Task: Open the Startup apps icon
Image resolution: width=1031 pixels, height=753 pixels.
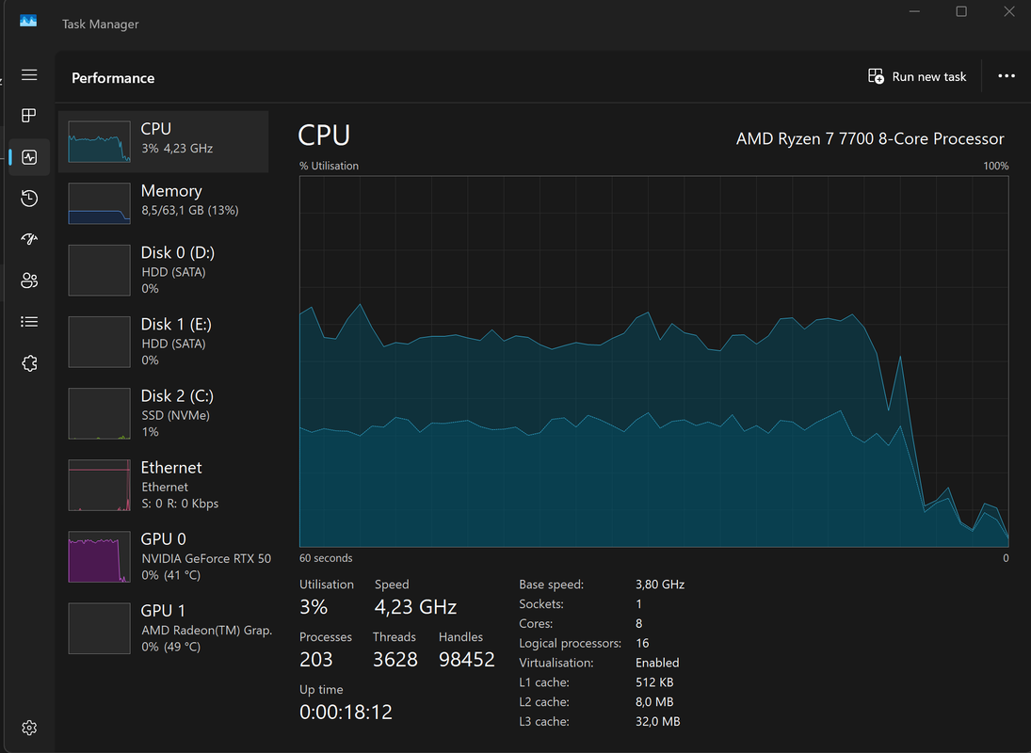Action: click(x=29, y=239)
